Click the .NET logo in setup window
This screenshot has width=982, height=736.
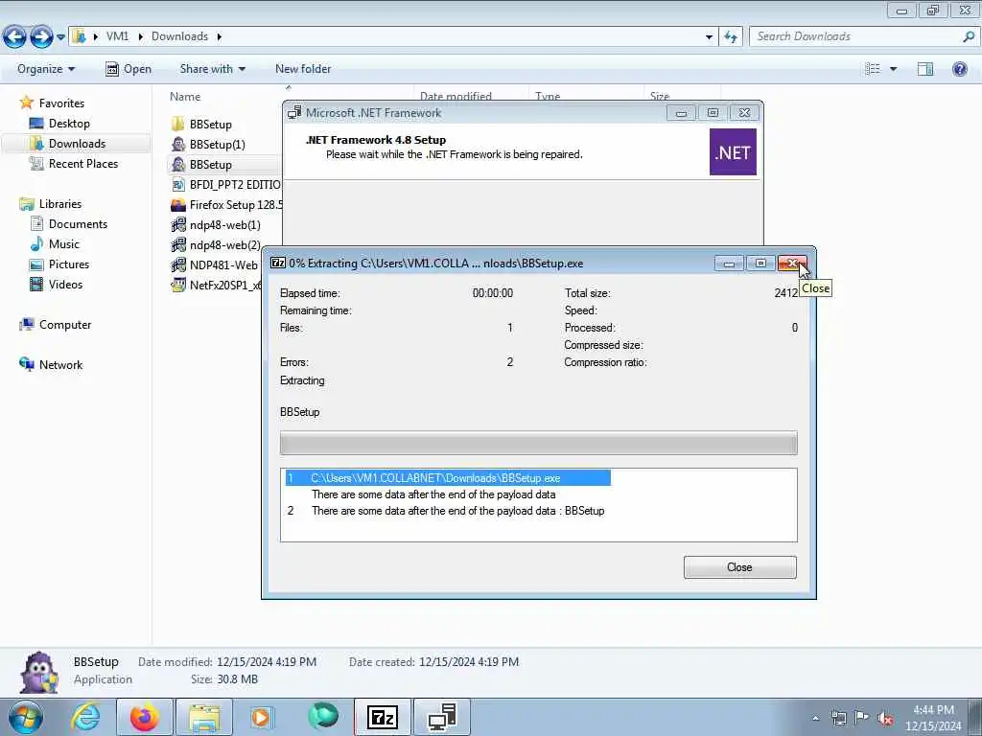tap(733, 152)
